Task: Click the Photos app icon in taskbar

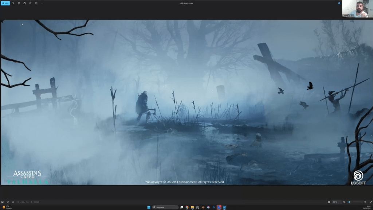Action: coord(224,207)
